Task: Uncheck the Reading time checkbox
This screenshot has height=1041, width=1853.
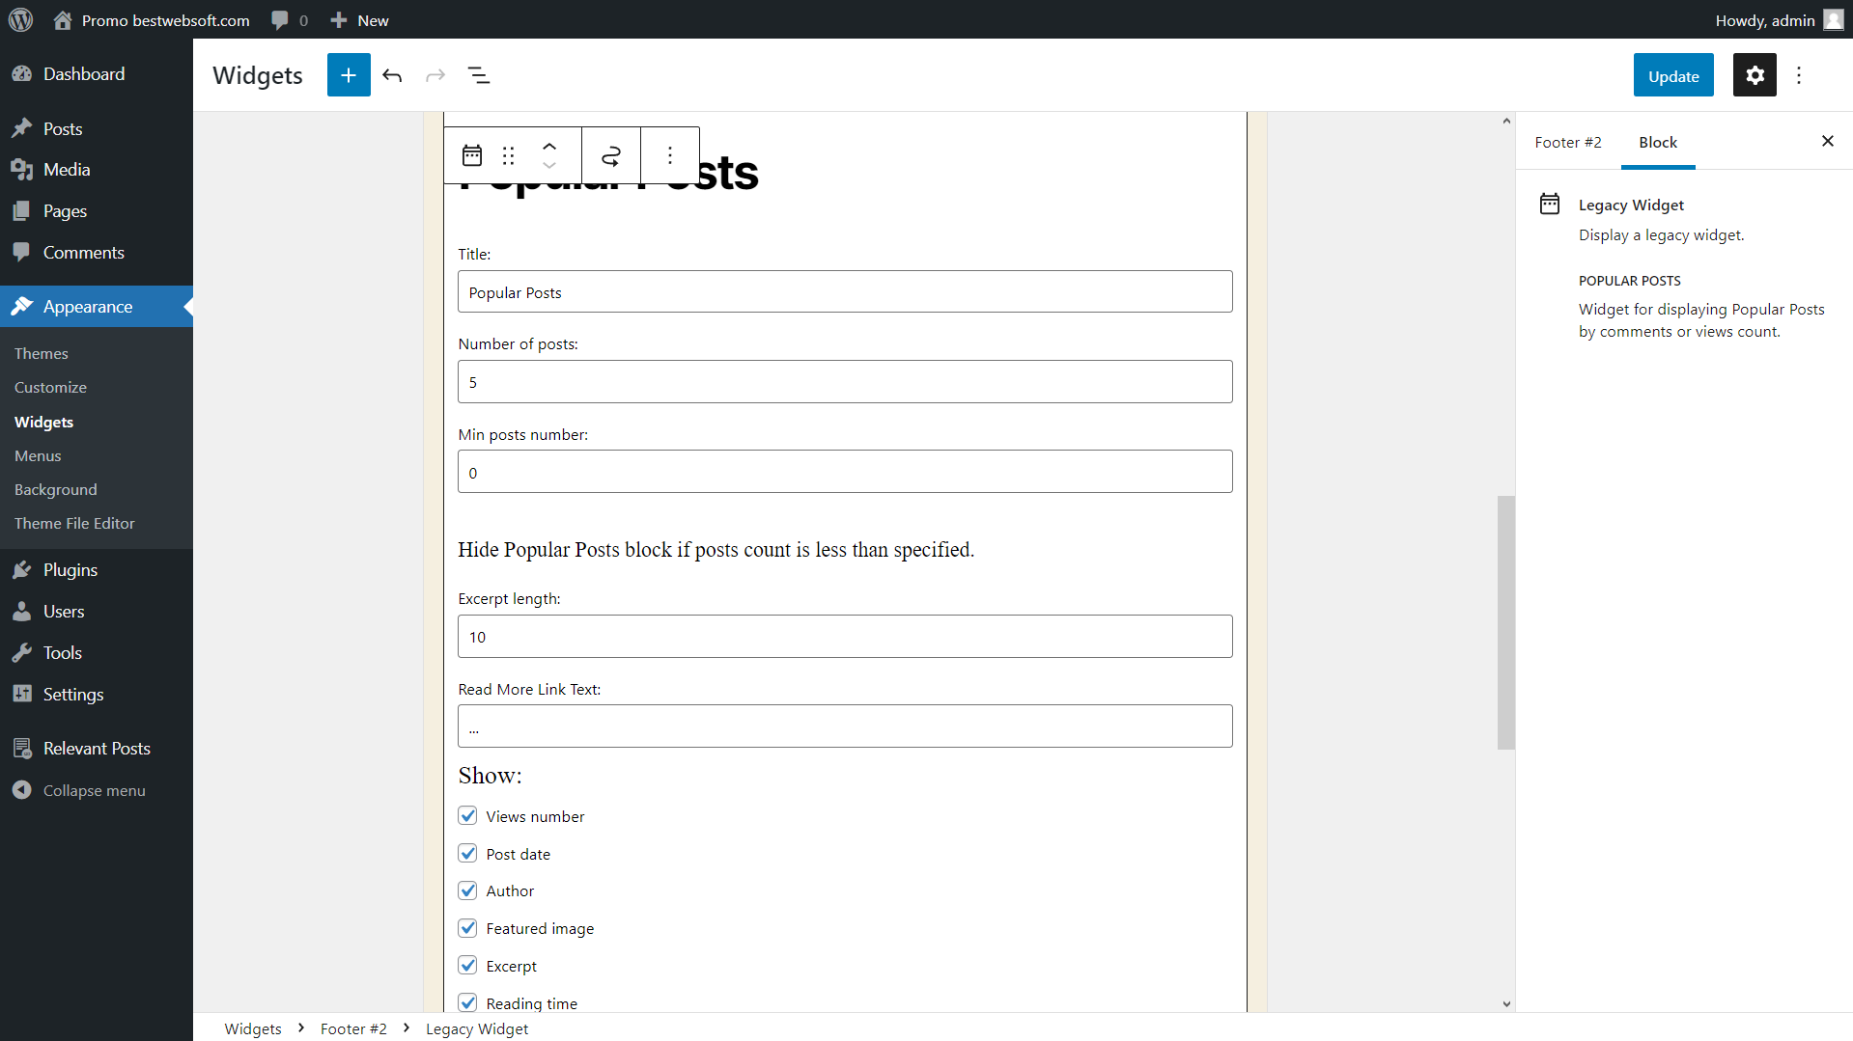Action: tap(467, 1001)
